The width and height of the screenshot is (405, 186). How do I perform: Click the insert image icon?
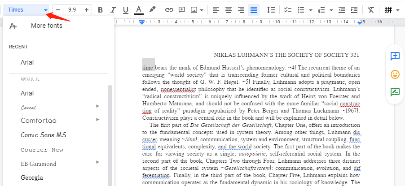point(194,10)
